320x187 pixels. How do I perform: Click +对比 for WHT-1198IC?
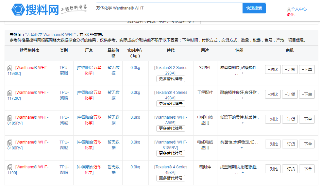coord(273,70)
